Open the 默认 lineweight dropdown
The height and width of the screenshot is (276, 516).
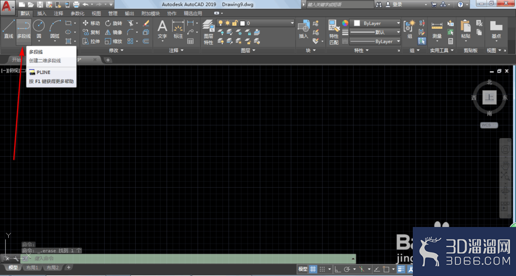(x=375, y=32)
